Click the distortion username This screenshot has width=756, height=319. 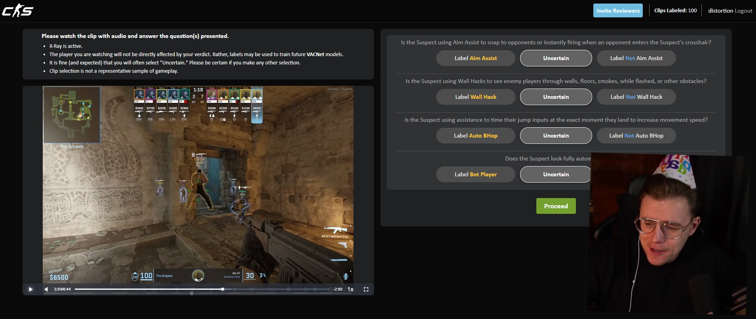point(720,11)
